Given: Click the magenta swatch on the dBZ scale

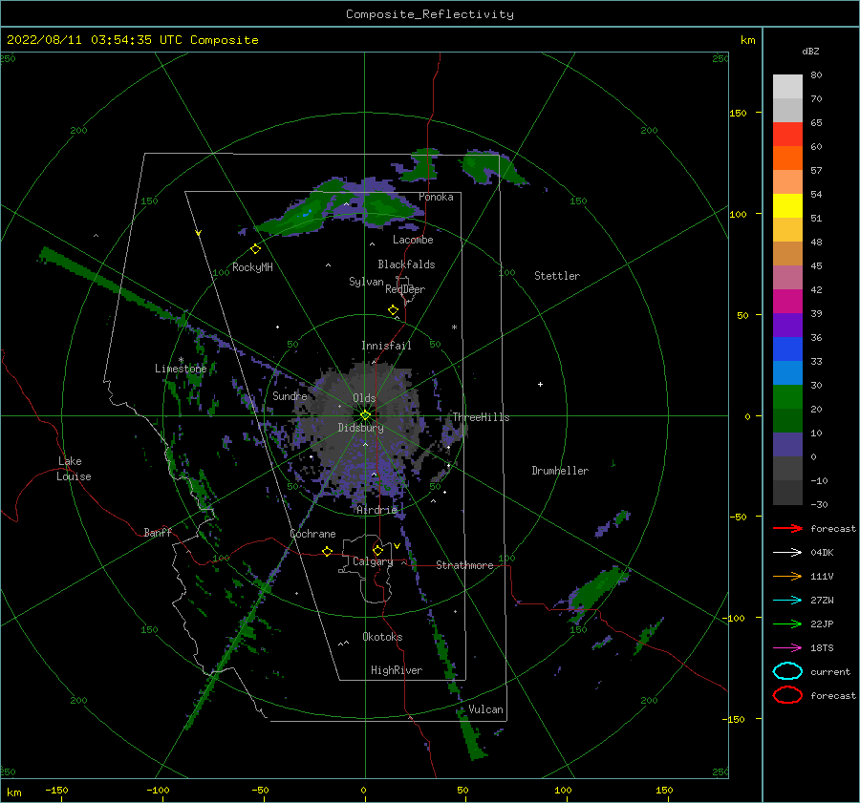Looking at the screenshot, I should pos(787,301).
